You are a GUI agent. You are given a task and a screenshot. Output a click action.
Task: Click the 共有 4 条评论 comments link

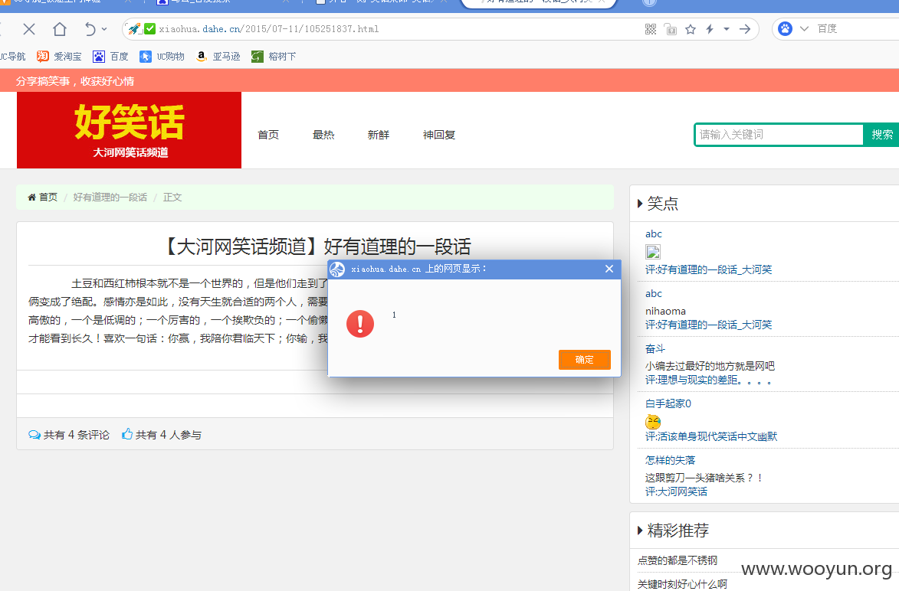click(x=69, y=435)
